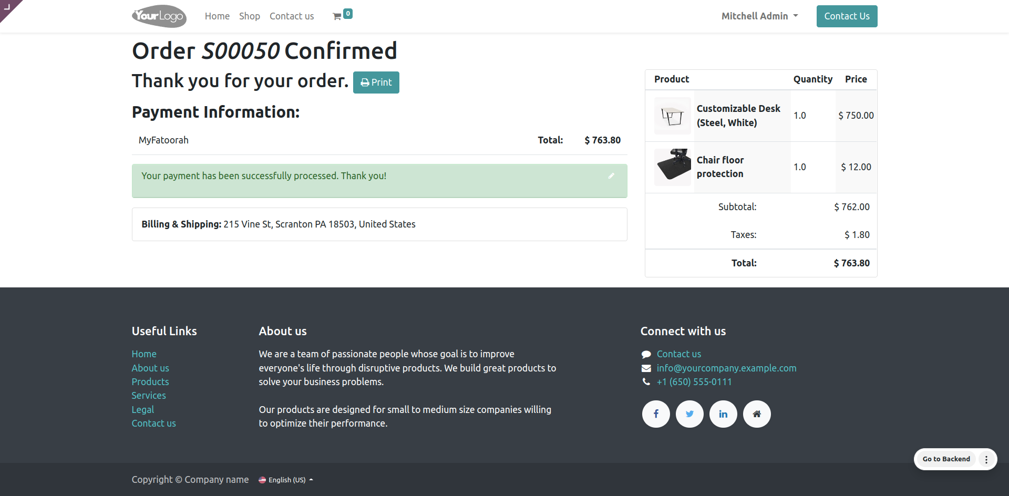Click the Facebook social icon
The width and height of the screenshot is (1009, 496).
click(656, 414)
